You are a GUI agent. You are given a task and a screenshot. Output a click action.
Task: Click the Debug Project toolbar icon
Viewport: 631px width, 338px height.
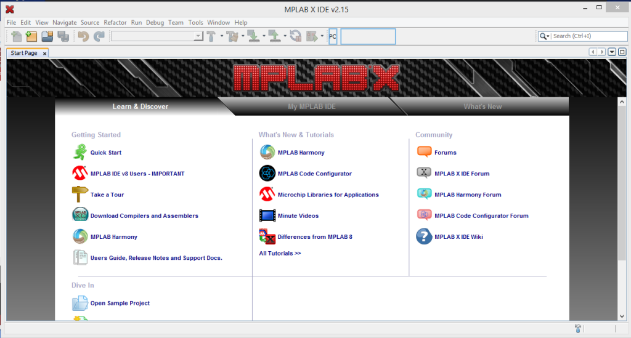coord(312,36)
